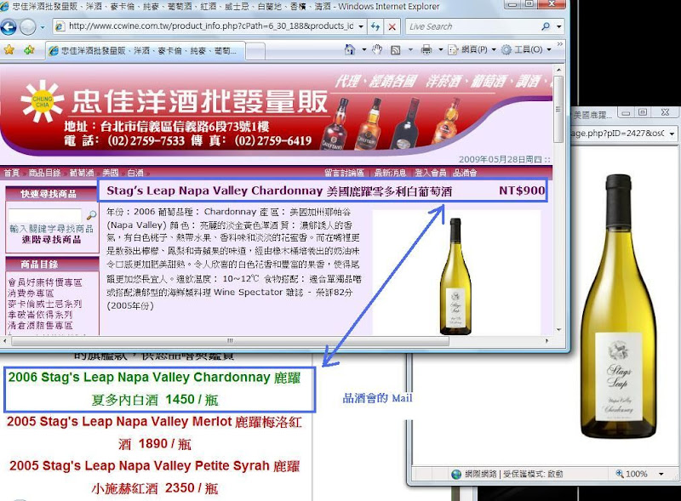
Task: Open the search provider dropdown arrow
Action: click(x=559, y=26)
